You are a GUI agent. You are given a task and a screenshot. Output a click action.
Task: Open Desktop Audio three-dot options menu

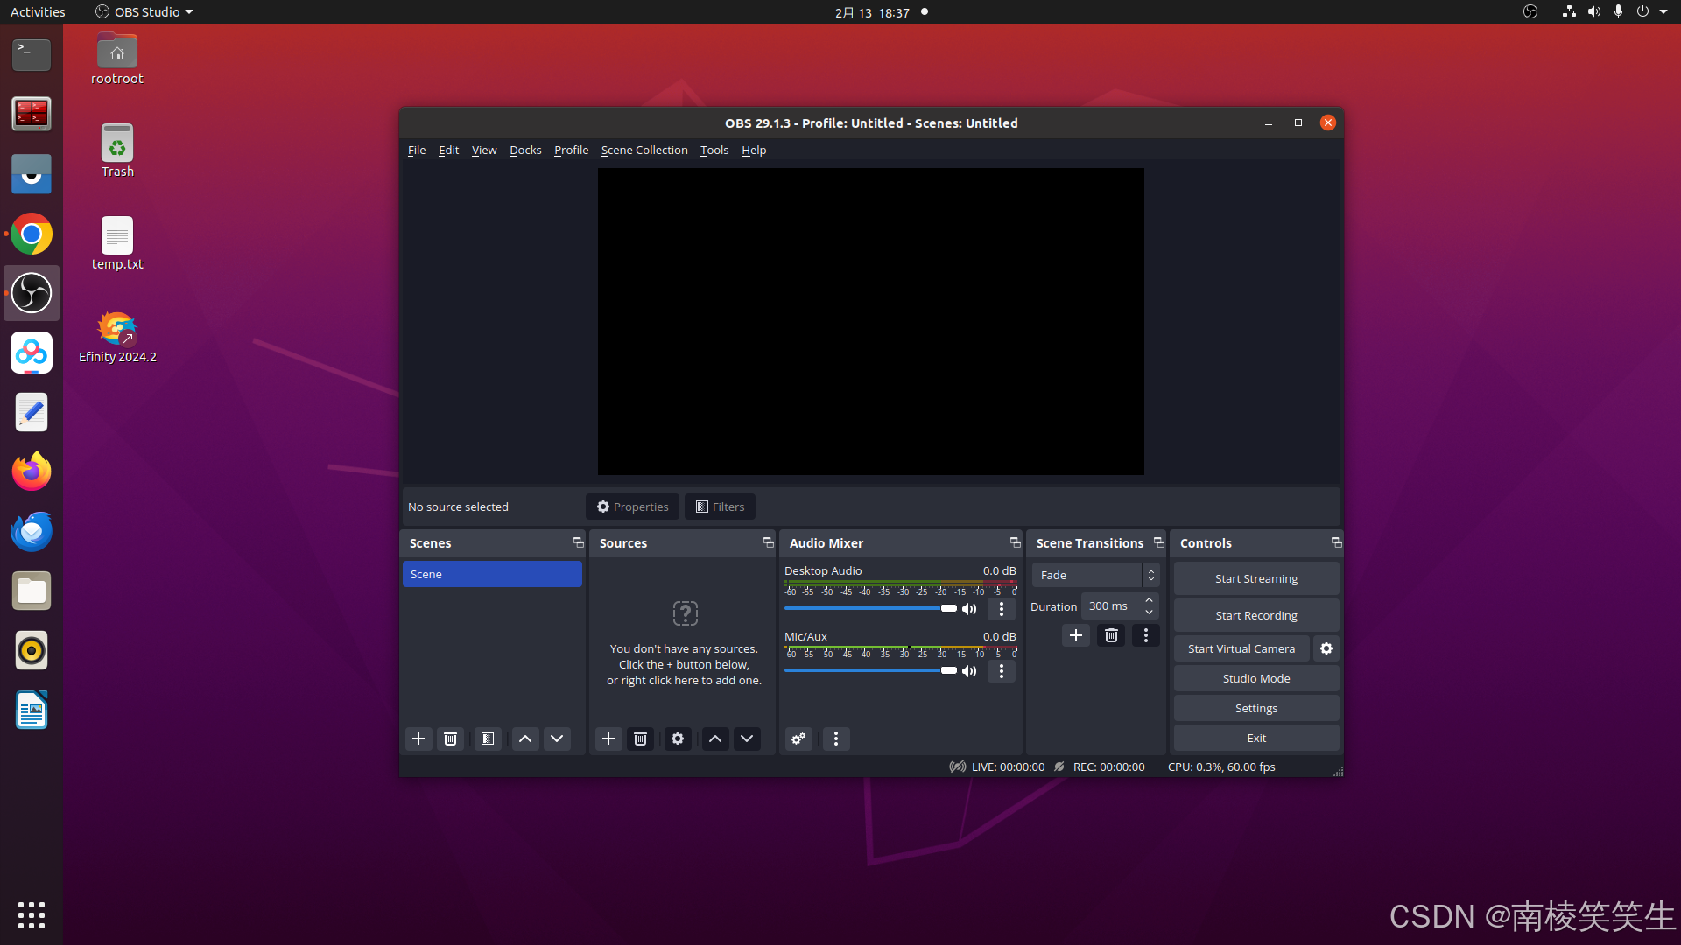[1002, 609]
